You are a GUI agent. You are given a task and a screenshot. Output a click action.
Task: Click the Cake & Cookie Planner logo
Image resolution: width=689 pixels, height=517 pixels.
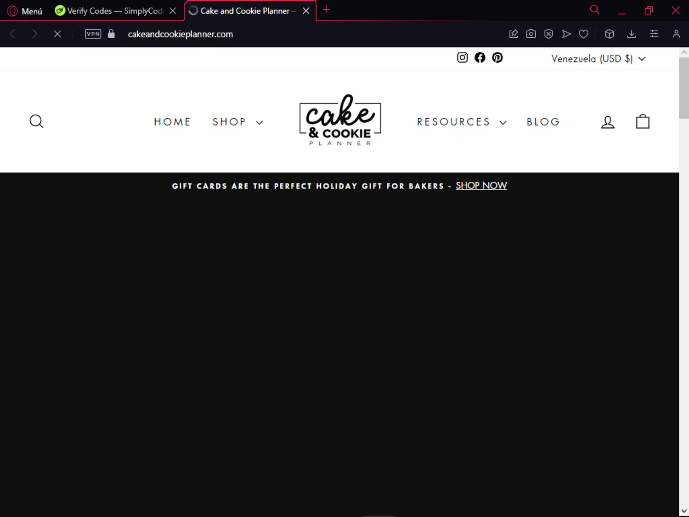pyautogui.click(x=340, y=120)
